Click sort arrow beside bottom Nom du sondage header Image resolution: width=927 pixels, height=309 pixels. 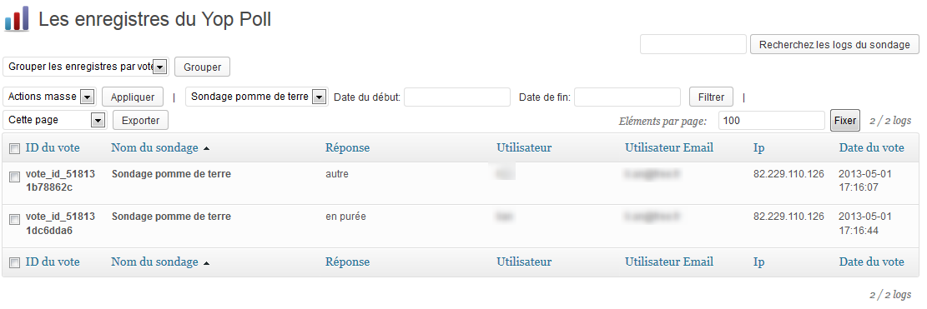tap(206, 263)
